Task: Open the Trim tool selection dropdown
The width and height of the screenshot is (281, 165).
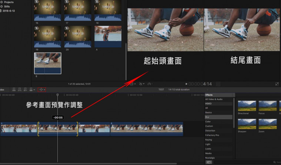Action: (42, 90)
